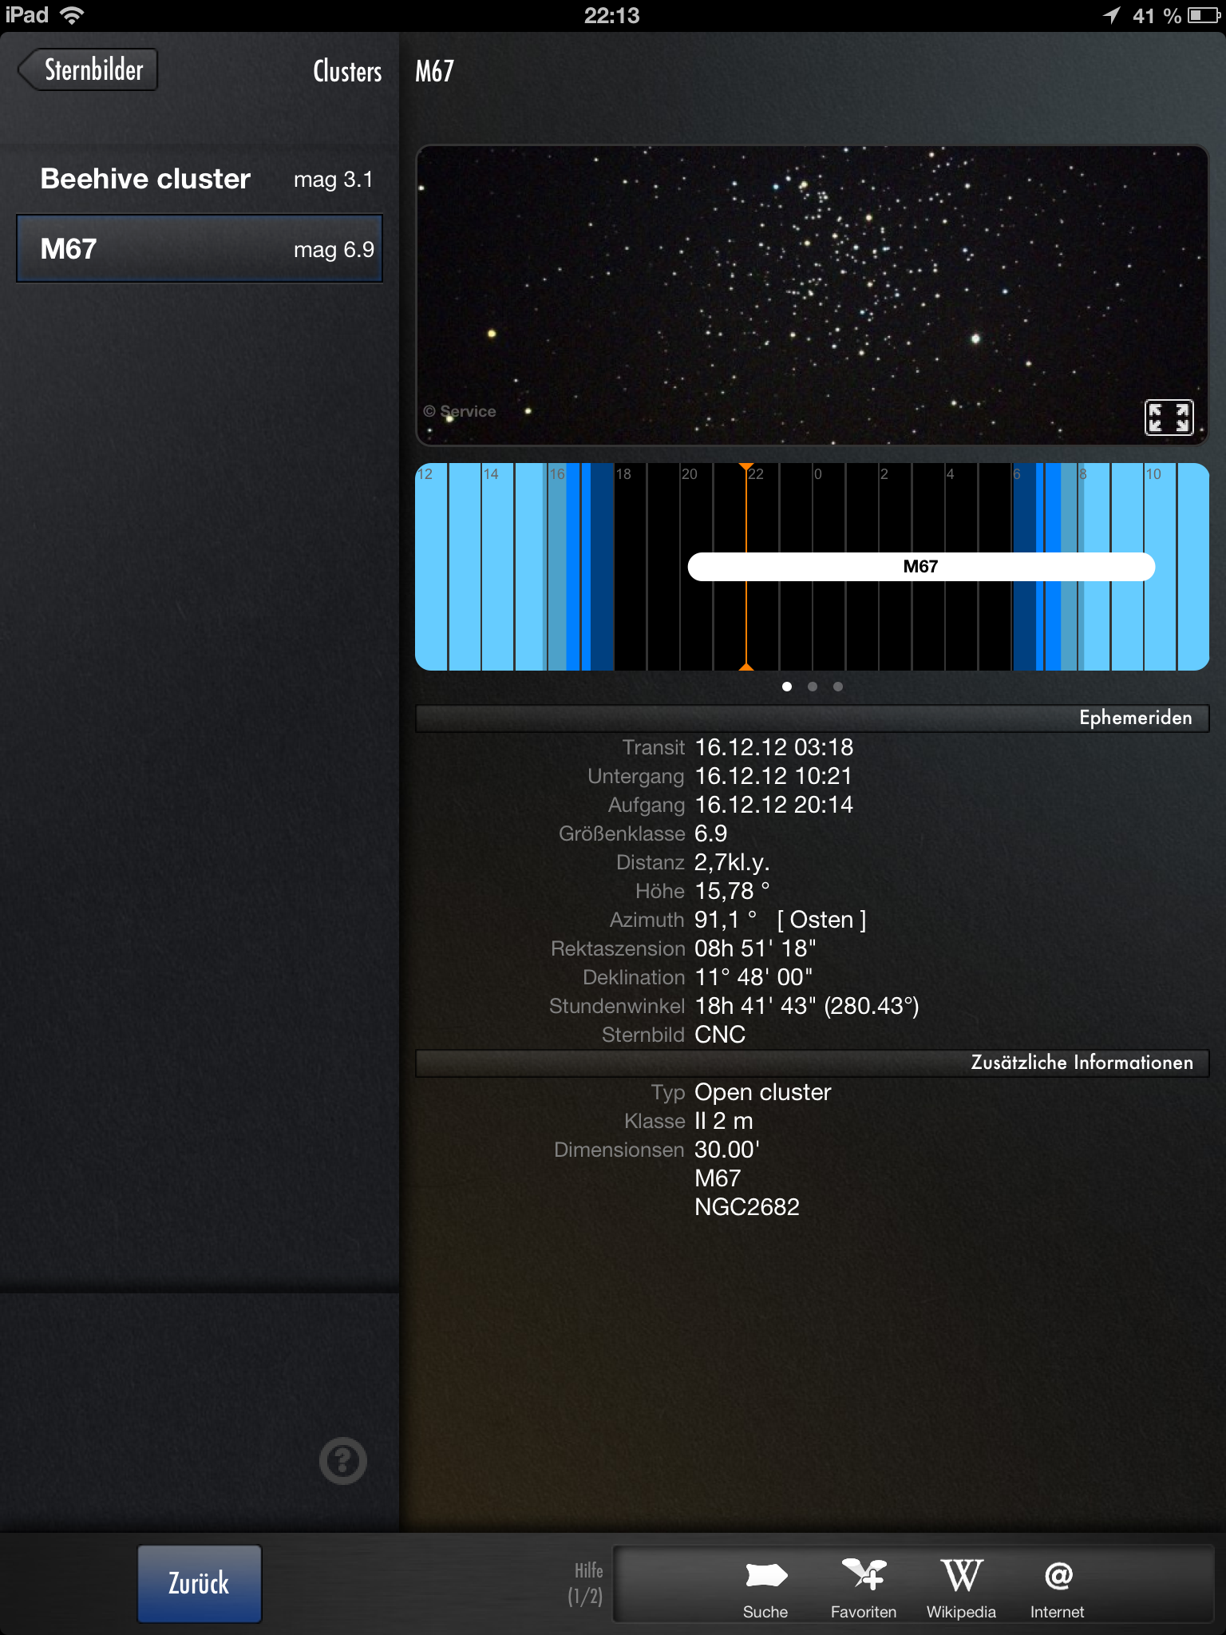Tap the white M67 visibility bar

920,567
